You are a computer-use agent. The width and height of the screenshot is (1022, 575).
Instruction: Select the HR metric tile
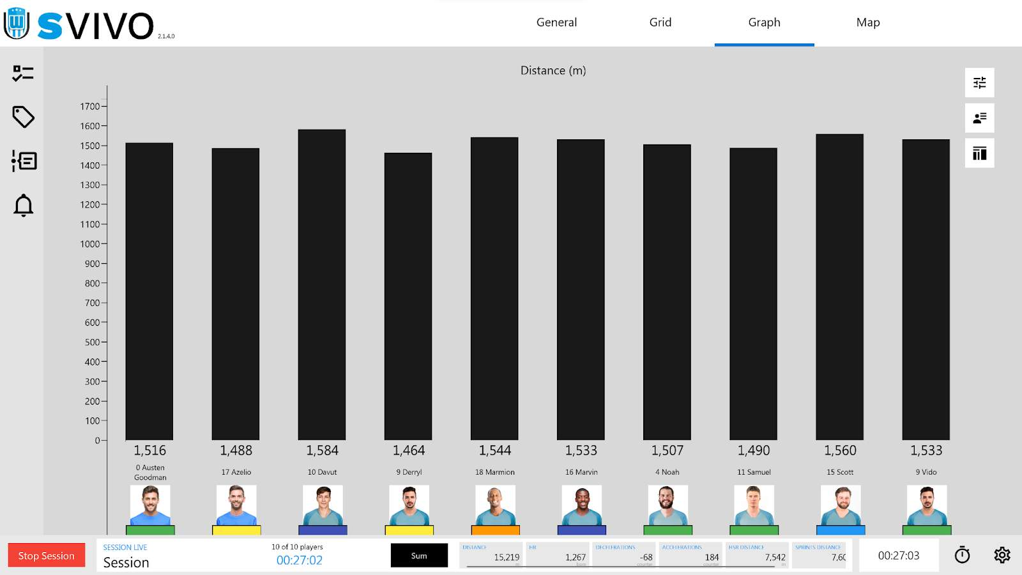[556, 555]
